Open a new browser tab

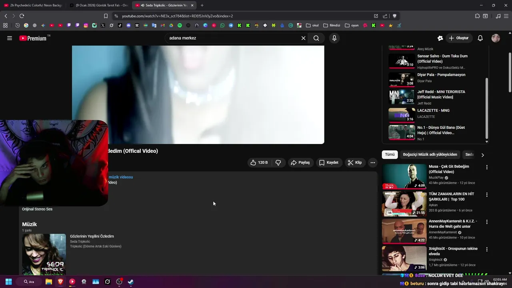pyautogui.click(x=202, y=5)
